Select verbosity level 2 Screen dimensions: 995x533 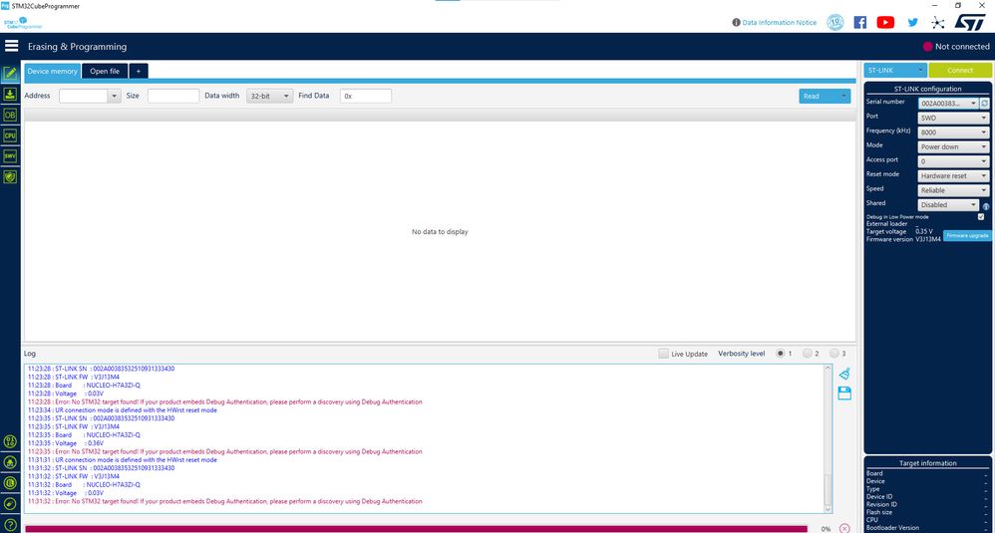[x=808, y=353]
